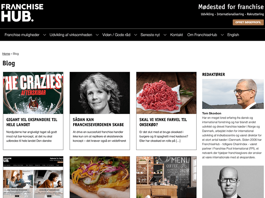The height and width of the screenshot is (198, 265).
Task: Open the Franchise muligheder menu
Action: tap(22, 35)
